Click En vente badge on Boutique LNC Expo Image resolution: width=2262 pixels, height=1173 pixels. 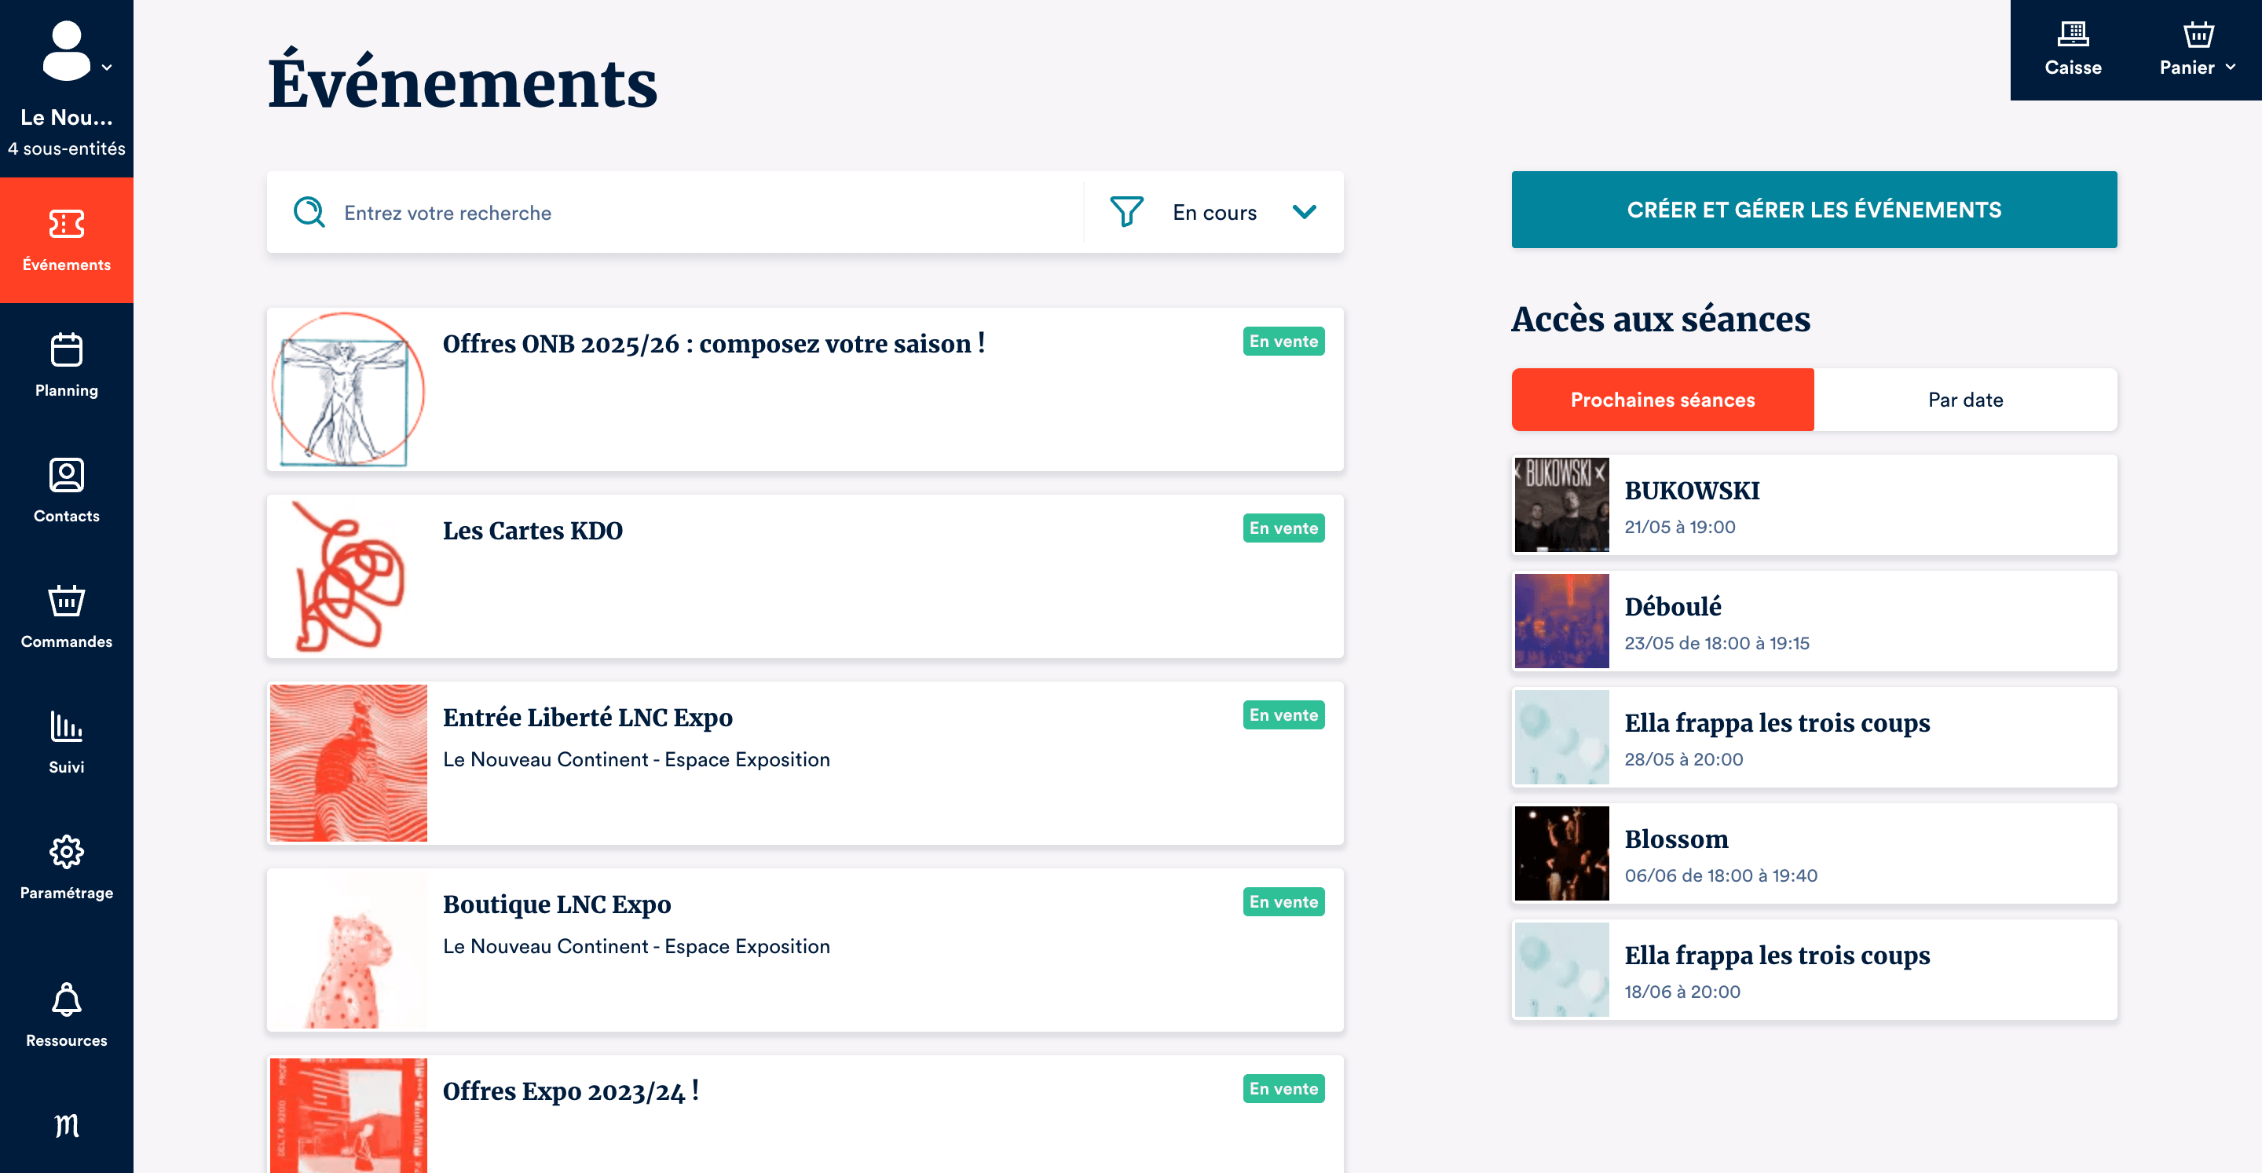[x=1283, y=901]
